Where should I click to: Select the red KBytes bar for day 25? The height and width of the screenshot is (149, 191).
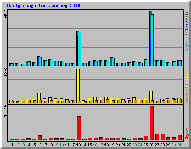click(146, 138)
